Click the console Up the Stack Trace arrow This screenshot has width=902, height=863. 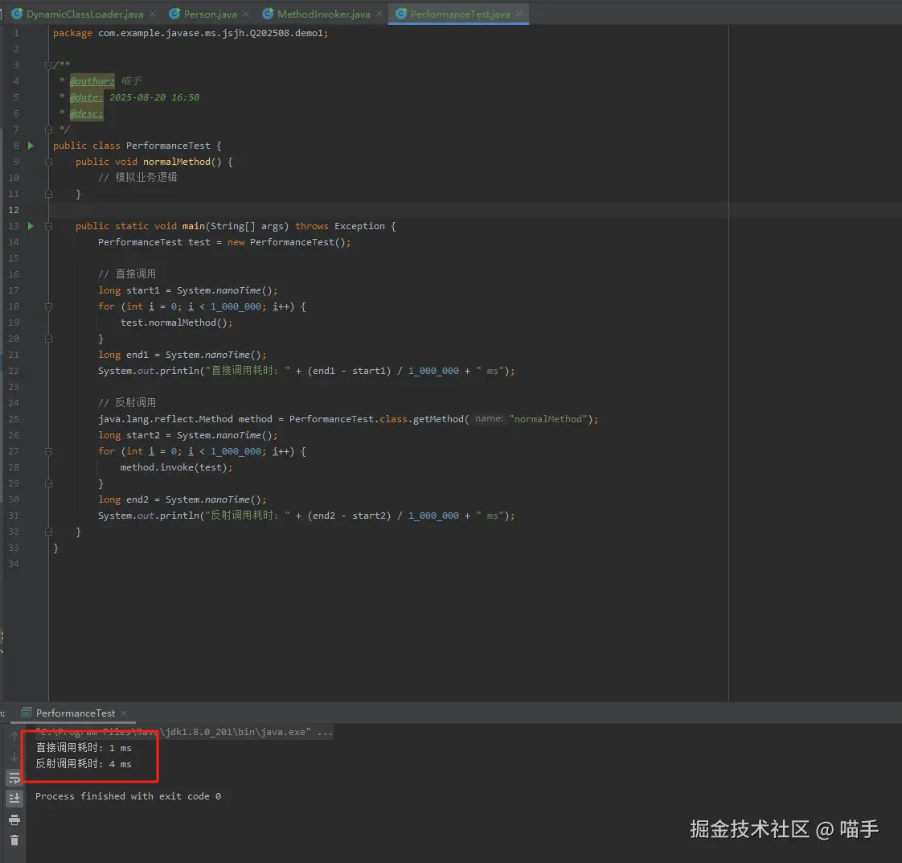click(x=14, y=736)
